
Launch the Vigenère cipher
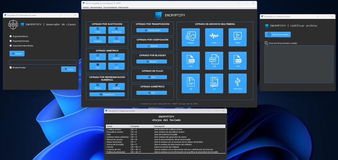click(x=98, y=39)
